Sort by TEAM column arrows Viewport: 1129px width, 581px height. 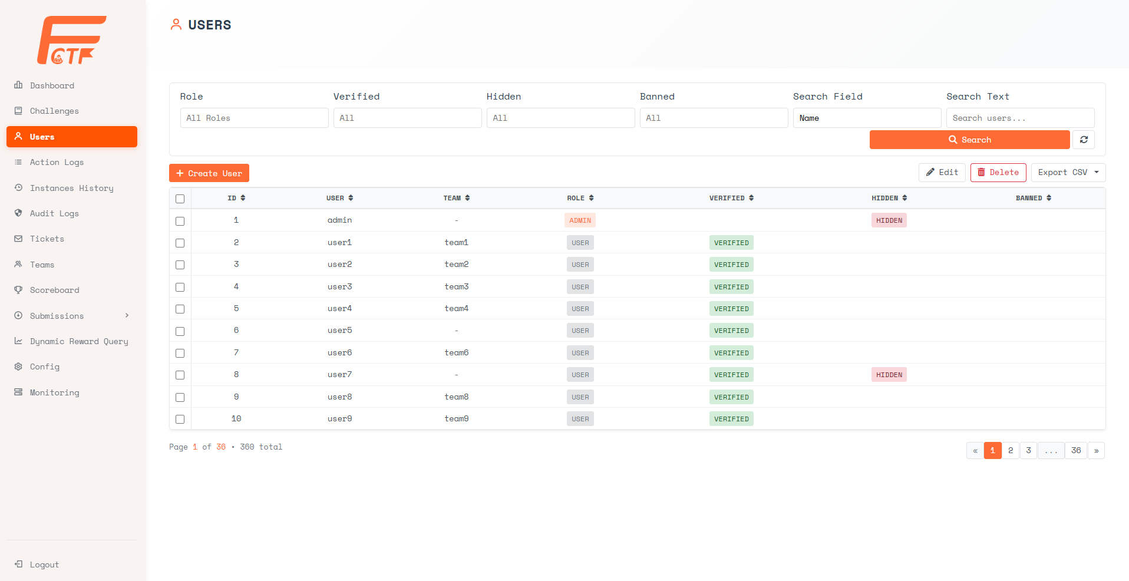(x=467, y=198)
